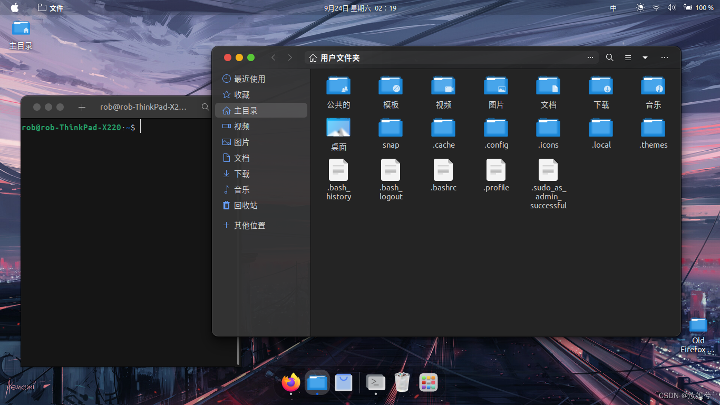Click the volume icon in top bar
This screenshot has width=720, height=405.
click(672, 7)
